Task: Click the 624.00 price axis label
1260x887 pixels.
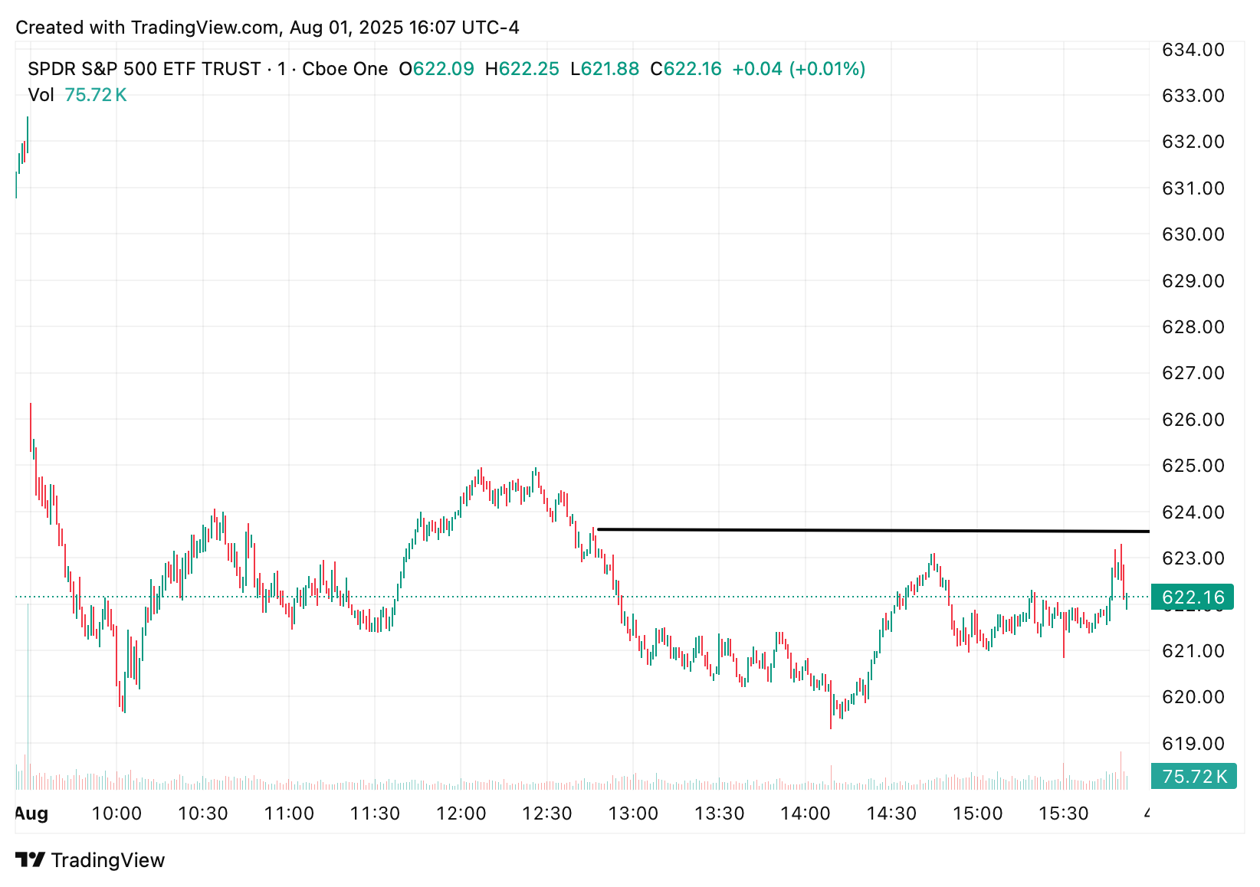Action: [1193, 512]
